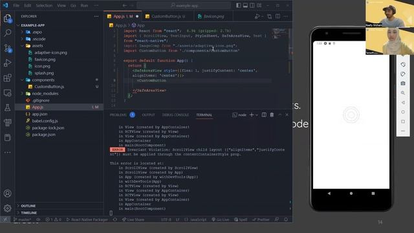Open Source Control view in activity bar
This screenshot has height=233, width=414.
tap(7, 48)
